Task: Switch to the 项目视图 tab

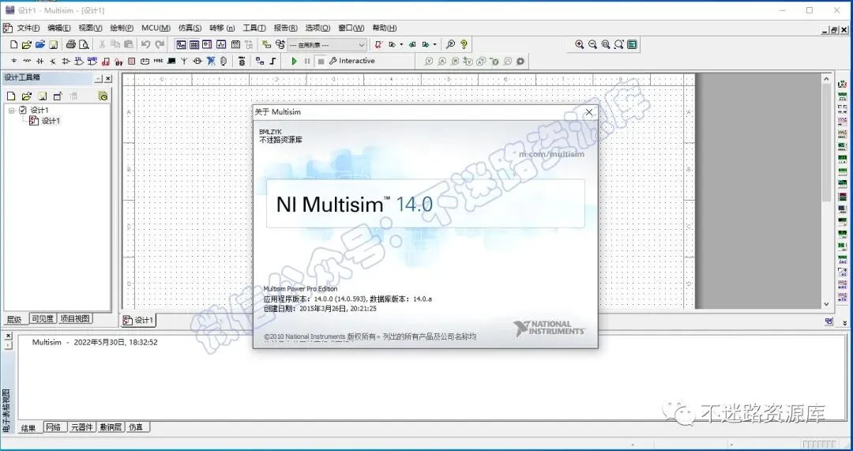Action: click(75, 319)
